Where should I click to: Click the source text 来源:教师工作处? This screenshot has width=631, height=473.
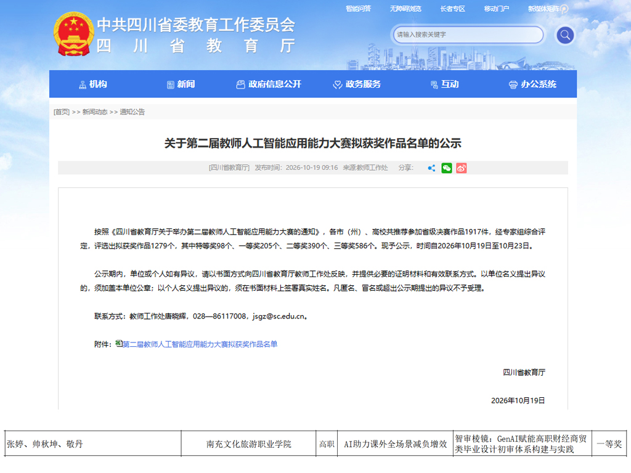(x=365, y=168)
